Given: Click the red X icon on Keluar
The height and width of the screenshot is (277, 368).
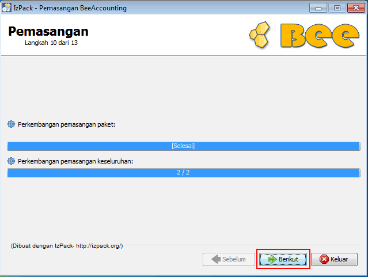Looking at the screenshot, I should 324,259.
